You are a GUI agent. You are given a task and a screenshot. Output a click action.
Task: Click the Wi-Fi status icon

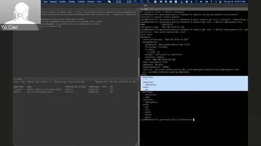pyautogui.click(x=196, y=2)
